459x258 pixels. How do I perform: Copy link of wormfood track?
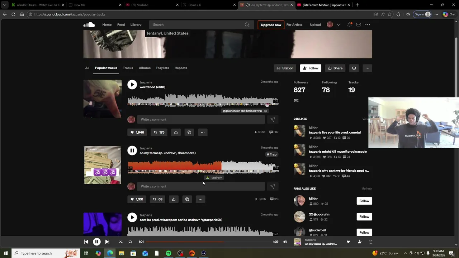click(189, 132)
